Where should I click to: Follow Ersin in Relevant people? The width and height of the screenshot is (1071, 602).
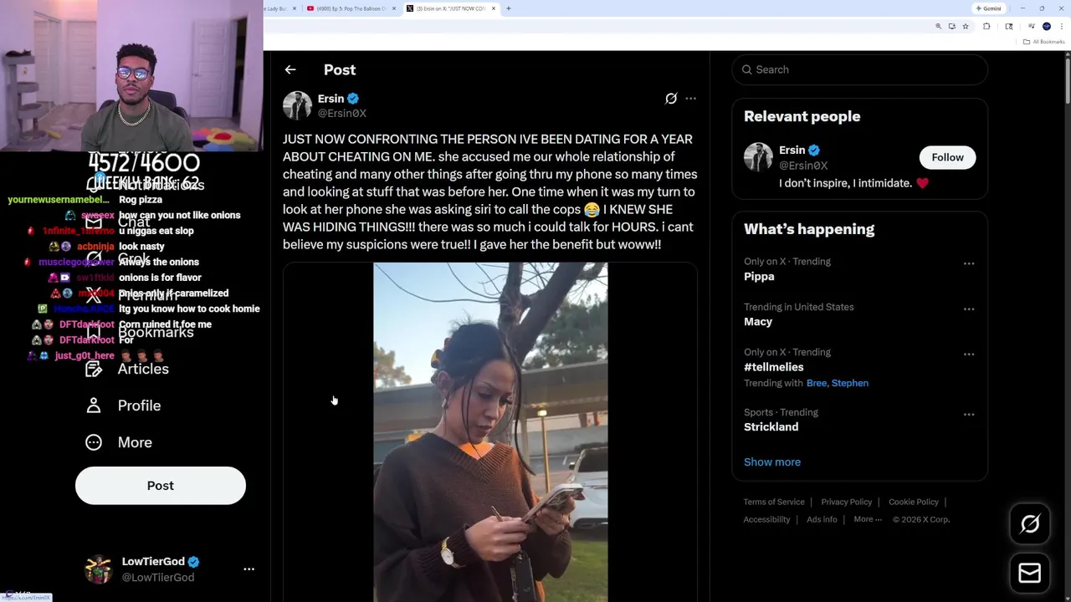947,157
